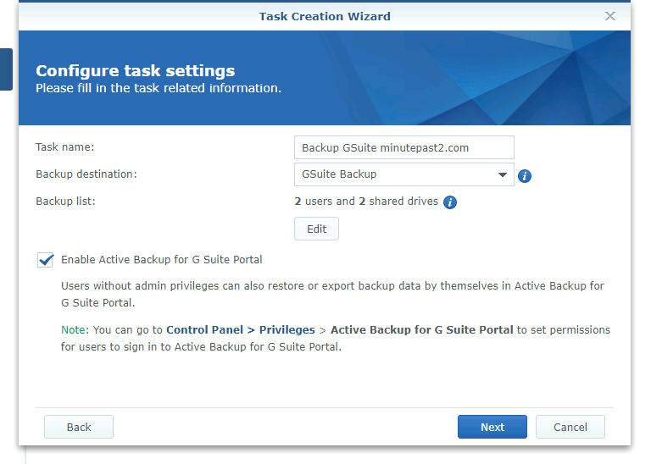The image size is (651, 464).
Task: Click Next to continue the wizard
Action: [x=492, y=427]
